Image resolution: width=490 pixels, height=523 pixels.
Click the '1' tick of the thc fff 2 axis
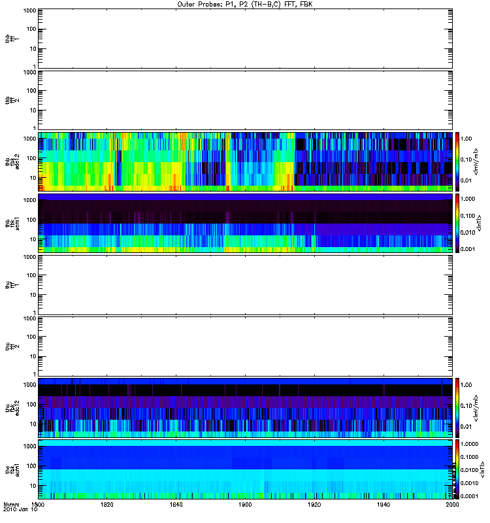click(35, 374)
